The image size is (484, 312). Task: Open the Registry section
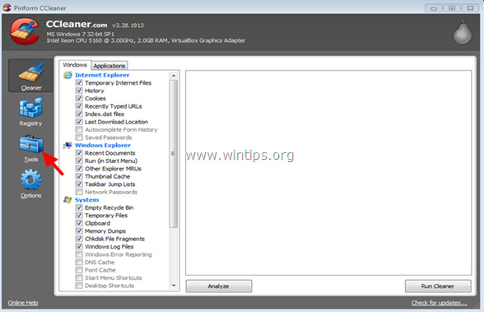pos(31,112)
